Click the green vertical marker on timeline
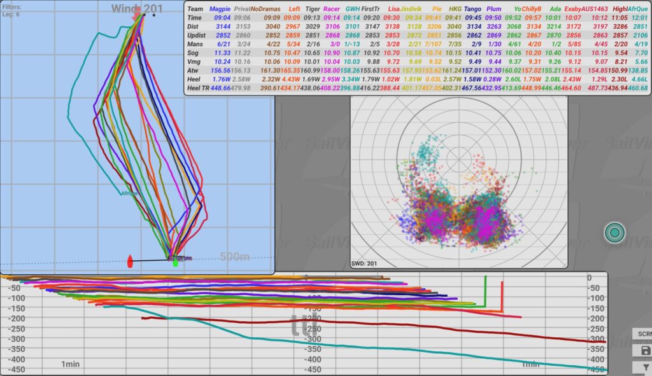 (x=485, y=291)
